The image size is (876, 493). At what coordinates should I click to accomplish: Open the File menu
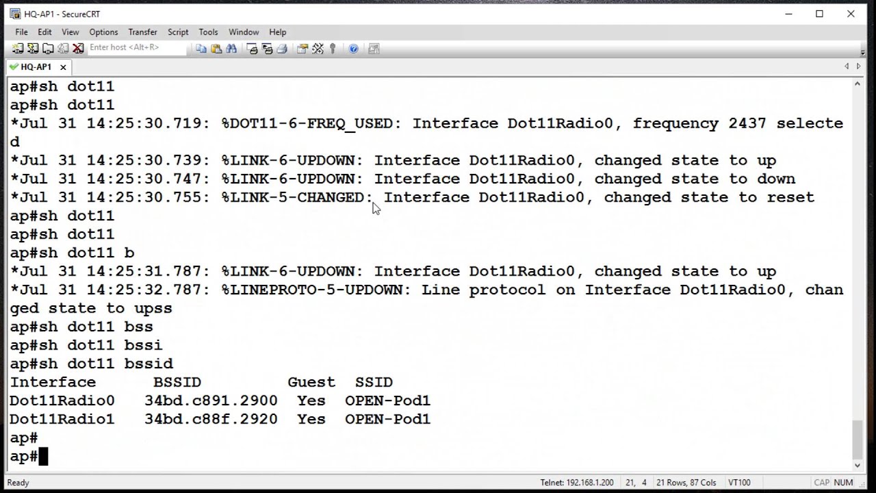pyautogui.click(x=21, y=32)
